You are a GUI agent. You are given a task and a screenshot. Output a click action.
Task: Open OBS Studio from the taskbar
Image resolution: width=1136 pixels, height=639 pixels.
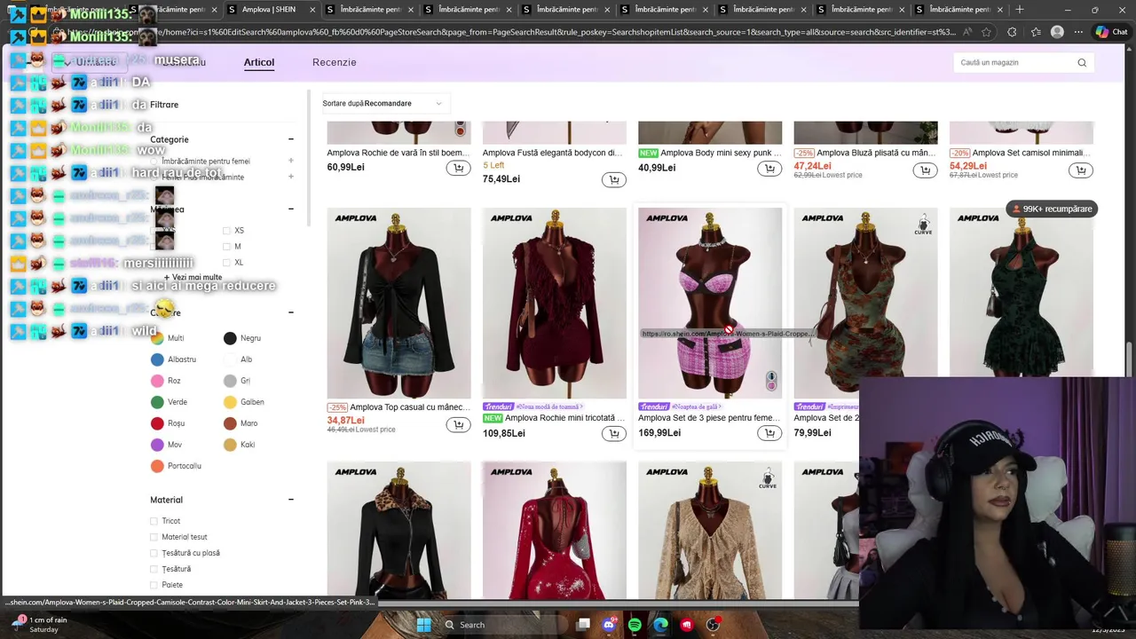[713, 625]
